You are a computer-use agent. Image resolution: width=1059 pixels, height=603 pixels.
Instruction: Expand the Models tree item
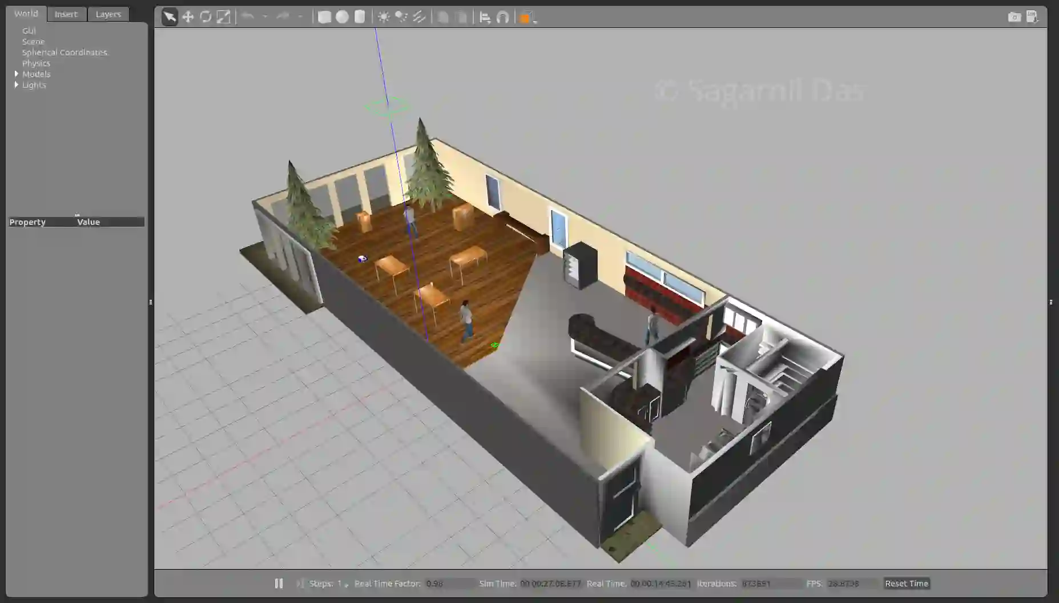coord(17,74)
